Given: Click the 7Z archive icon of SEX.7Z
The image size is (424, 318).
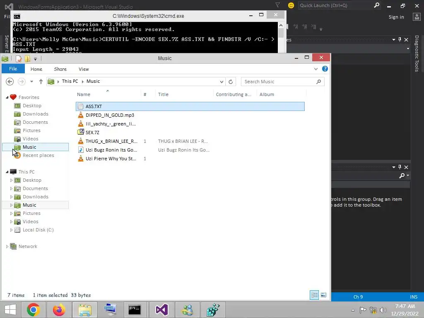Looking at the screenshot, I should click(81, 132).
